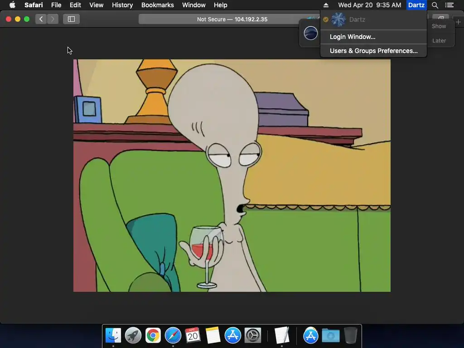Open Notes from the Dock
464x348 pixels.
(x=213, y=335)
